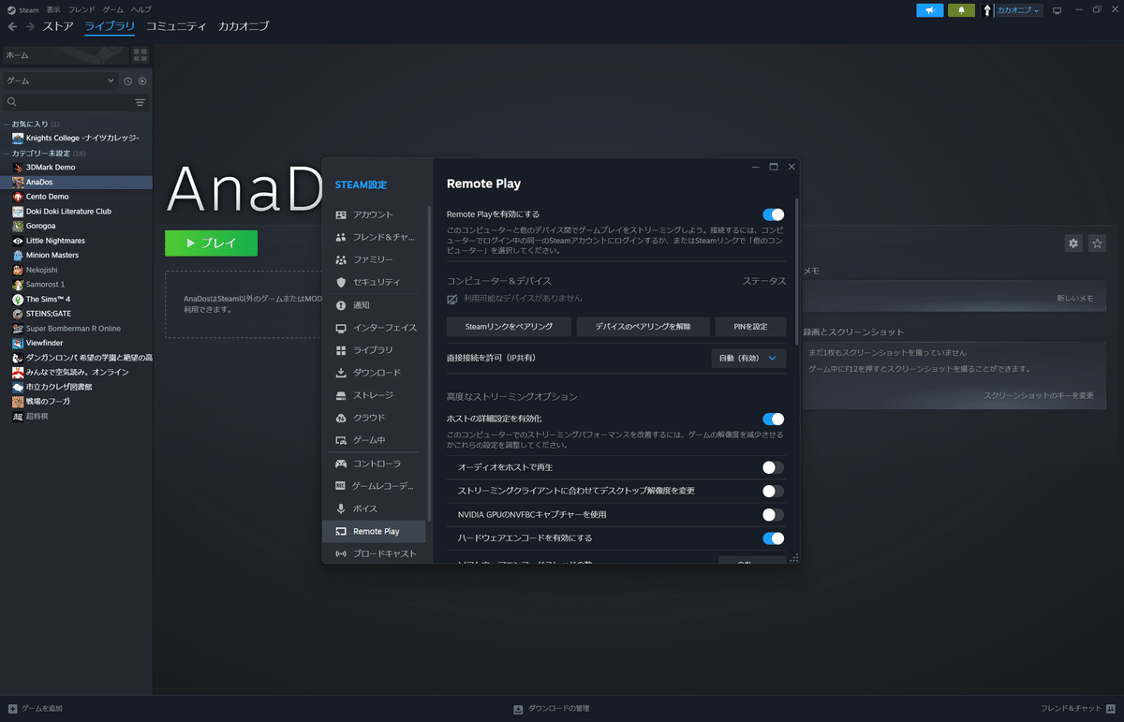The height and width of the screenshot is (722, 1124).
Task: Click the announcements megaphone icon in title bar
Action: pos(929,10)
